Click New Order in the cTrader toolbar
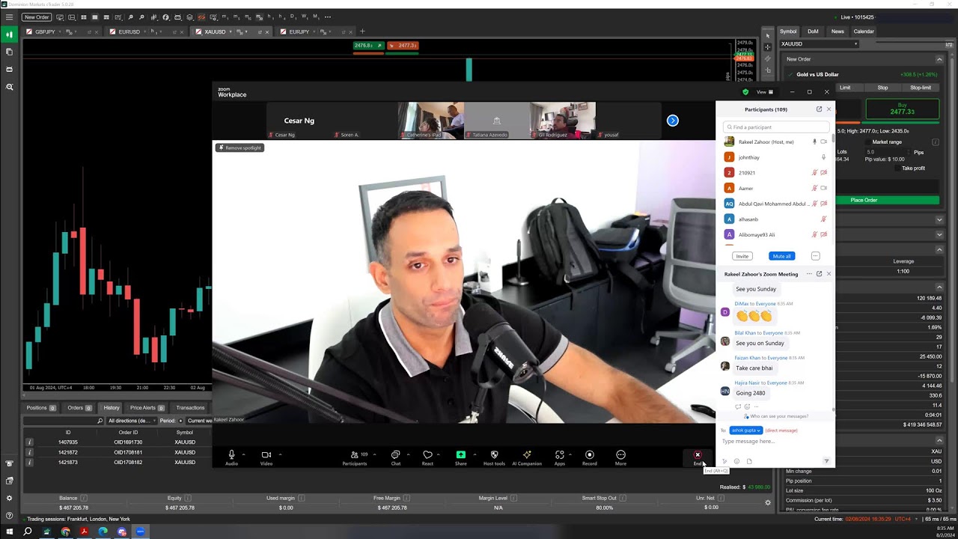Image resolution: width=958 pixels, height=539 pixels. (37, 16)
